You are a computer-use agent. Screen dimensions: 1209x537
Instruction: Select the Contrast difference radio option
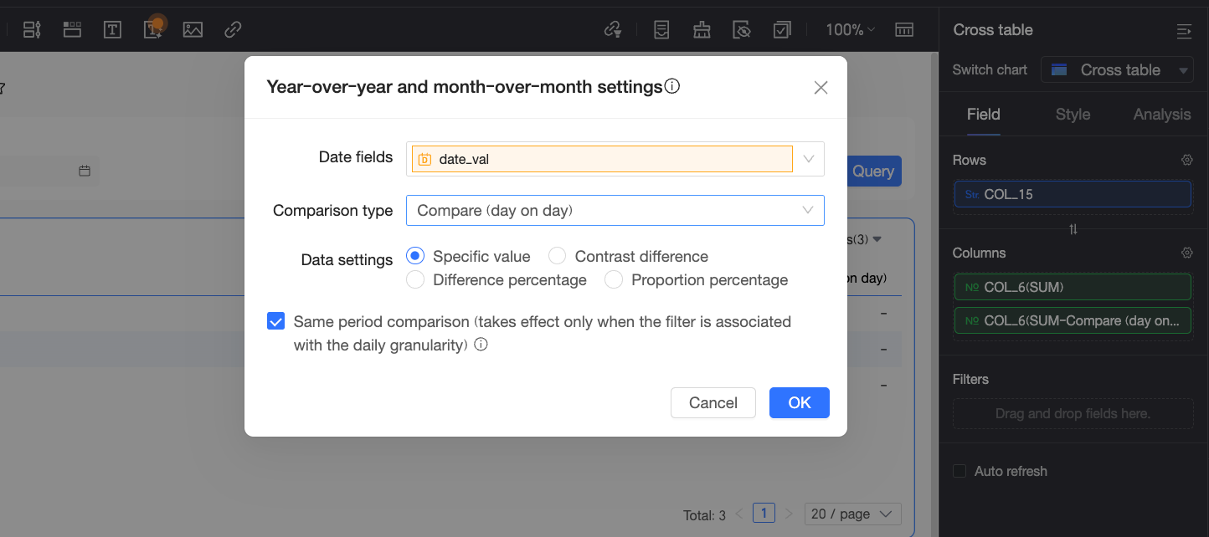click(558, 256)
